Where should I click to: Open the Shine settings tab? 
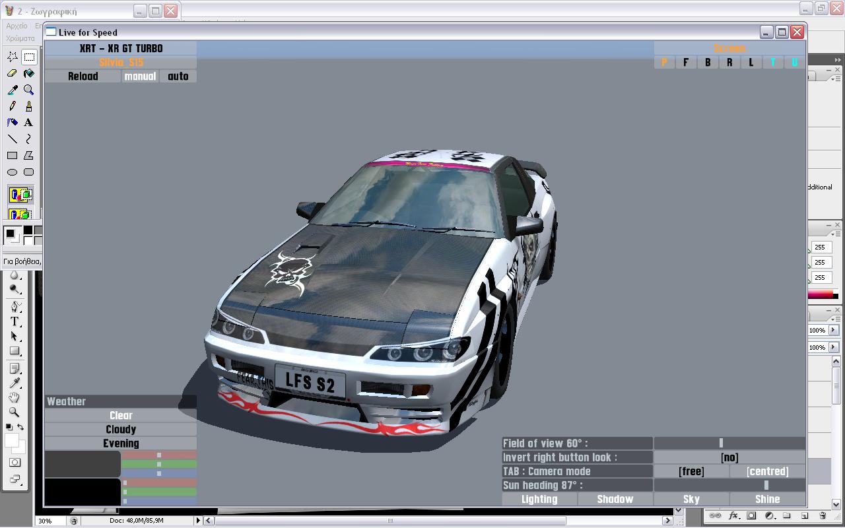768,500
